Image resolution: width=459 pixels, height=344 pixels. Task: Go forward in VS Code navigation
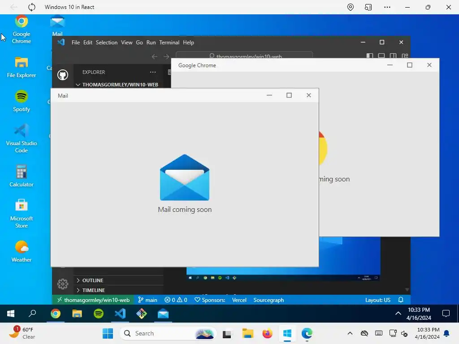(166, 56)
